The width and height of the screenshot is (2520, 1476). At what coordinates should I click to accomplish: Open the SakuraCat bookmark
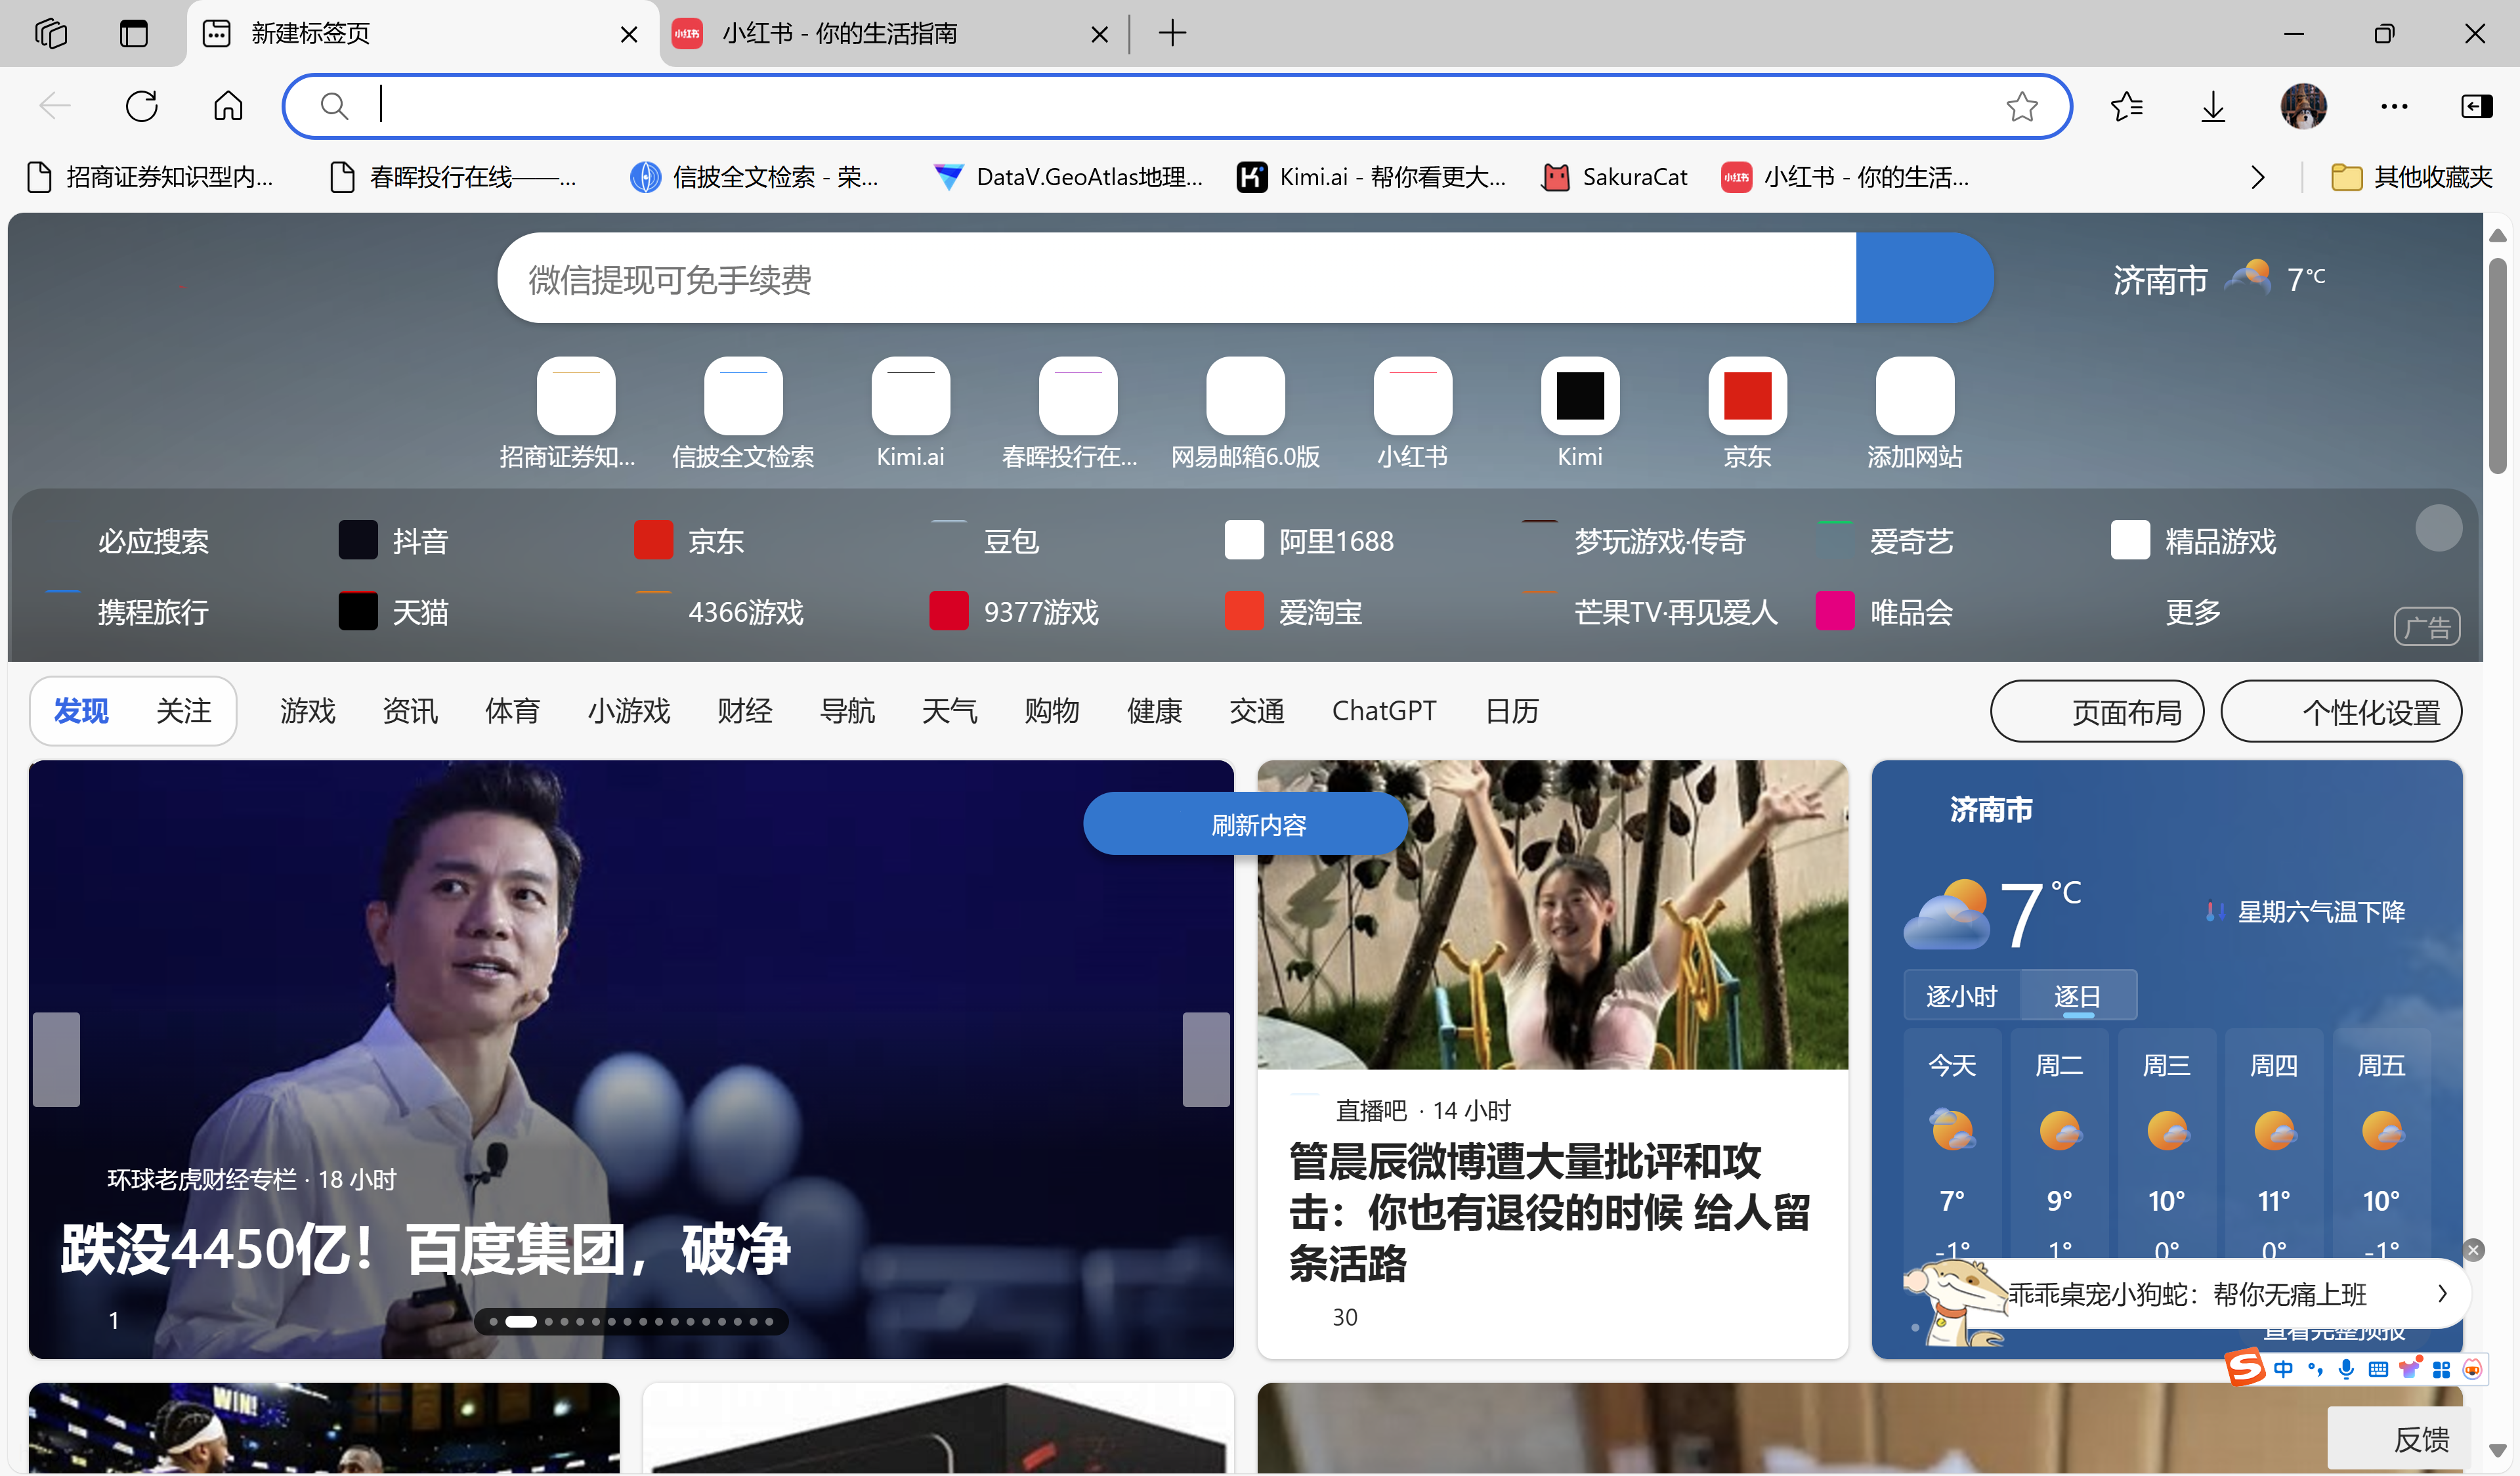pyautogui.click(x=1614, y=178)
